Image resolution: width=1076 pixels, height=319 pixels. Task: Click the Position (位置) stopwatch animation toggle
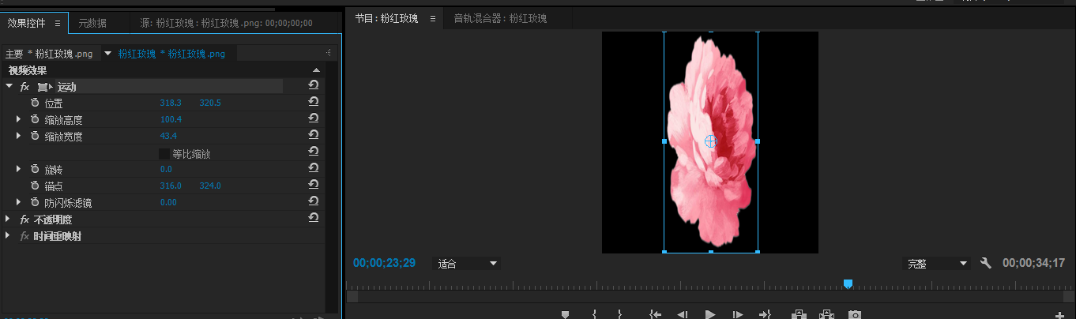coord(35,103)
